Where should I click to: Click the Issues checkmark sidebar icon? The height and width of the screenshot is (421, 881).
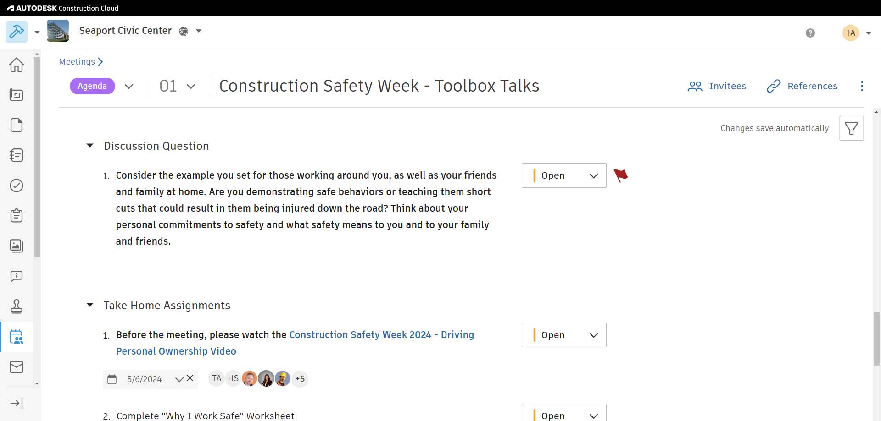[17, 186]
